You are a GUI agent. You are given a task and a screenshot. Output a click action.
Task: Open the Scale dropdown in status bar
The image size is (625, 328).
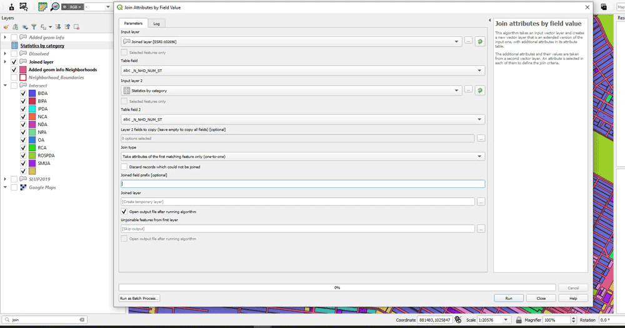(506, 320)
